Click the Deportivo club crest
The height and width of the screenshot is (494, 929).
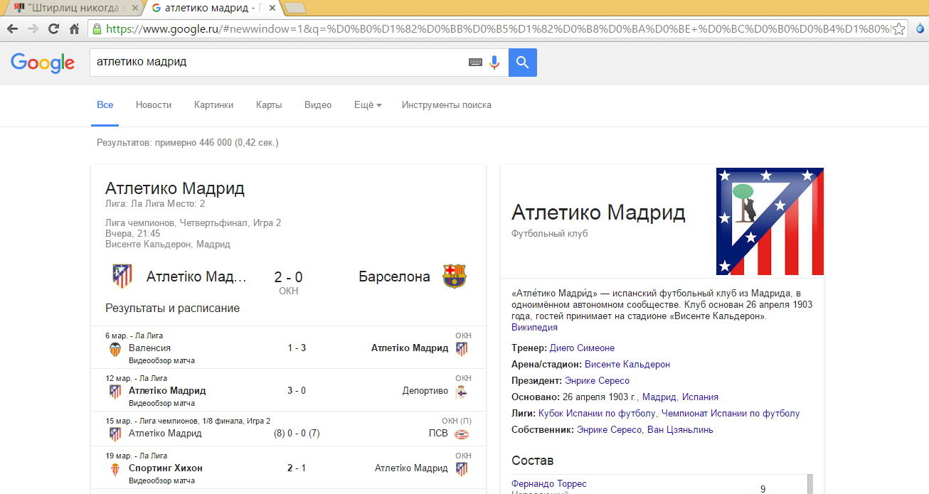pyautogui.click(x=462, y=391)
